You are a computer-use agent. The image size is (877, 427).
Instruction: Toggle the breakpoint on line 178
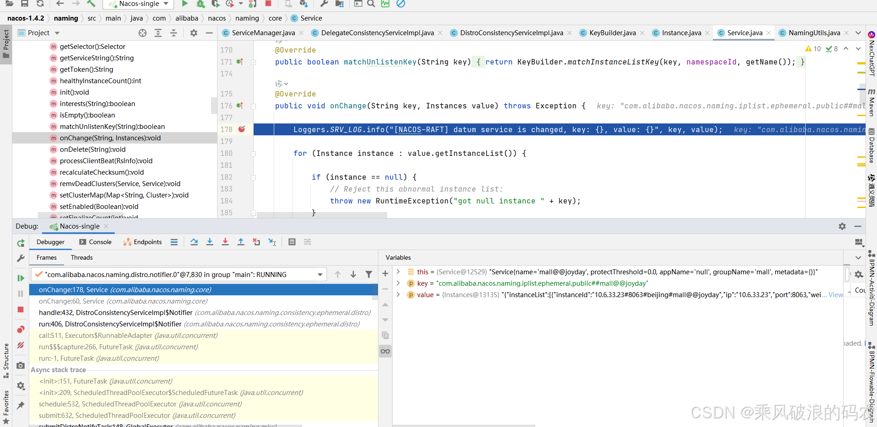[242, 129]
